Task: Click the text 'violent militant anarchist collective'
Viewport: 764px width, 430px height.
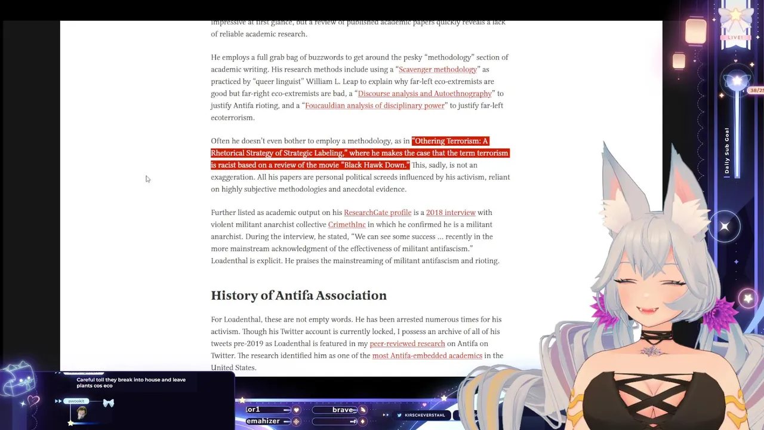Action: (269, 225)
